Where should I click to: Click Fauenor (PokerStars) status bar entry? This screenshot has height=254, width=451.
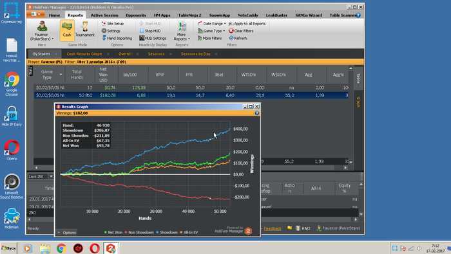click(x=338, y=228)
